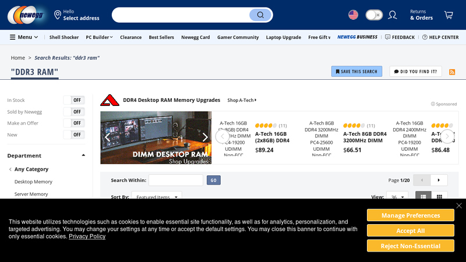Go to previous results page
Viewport: 466px width, 262px height.
422,180
